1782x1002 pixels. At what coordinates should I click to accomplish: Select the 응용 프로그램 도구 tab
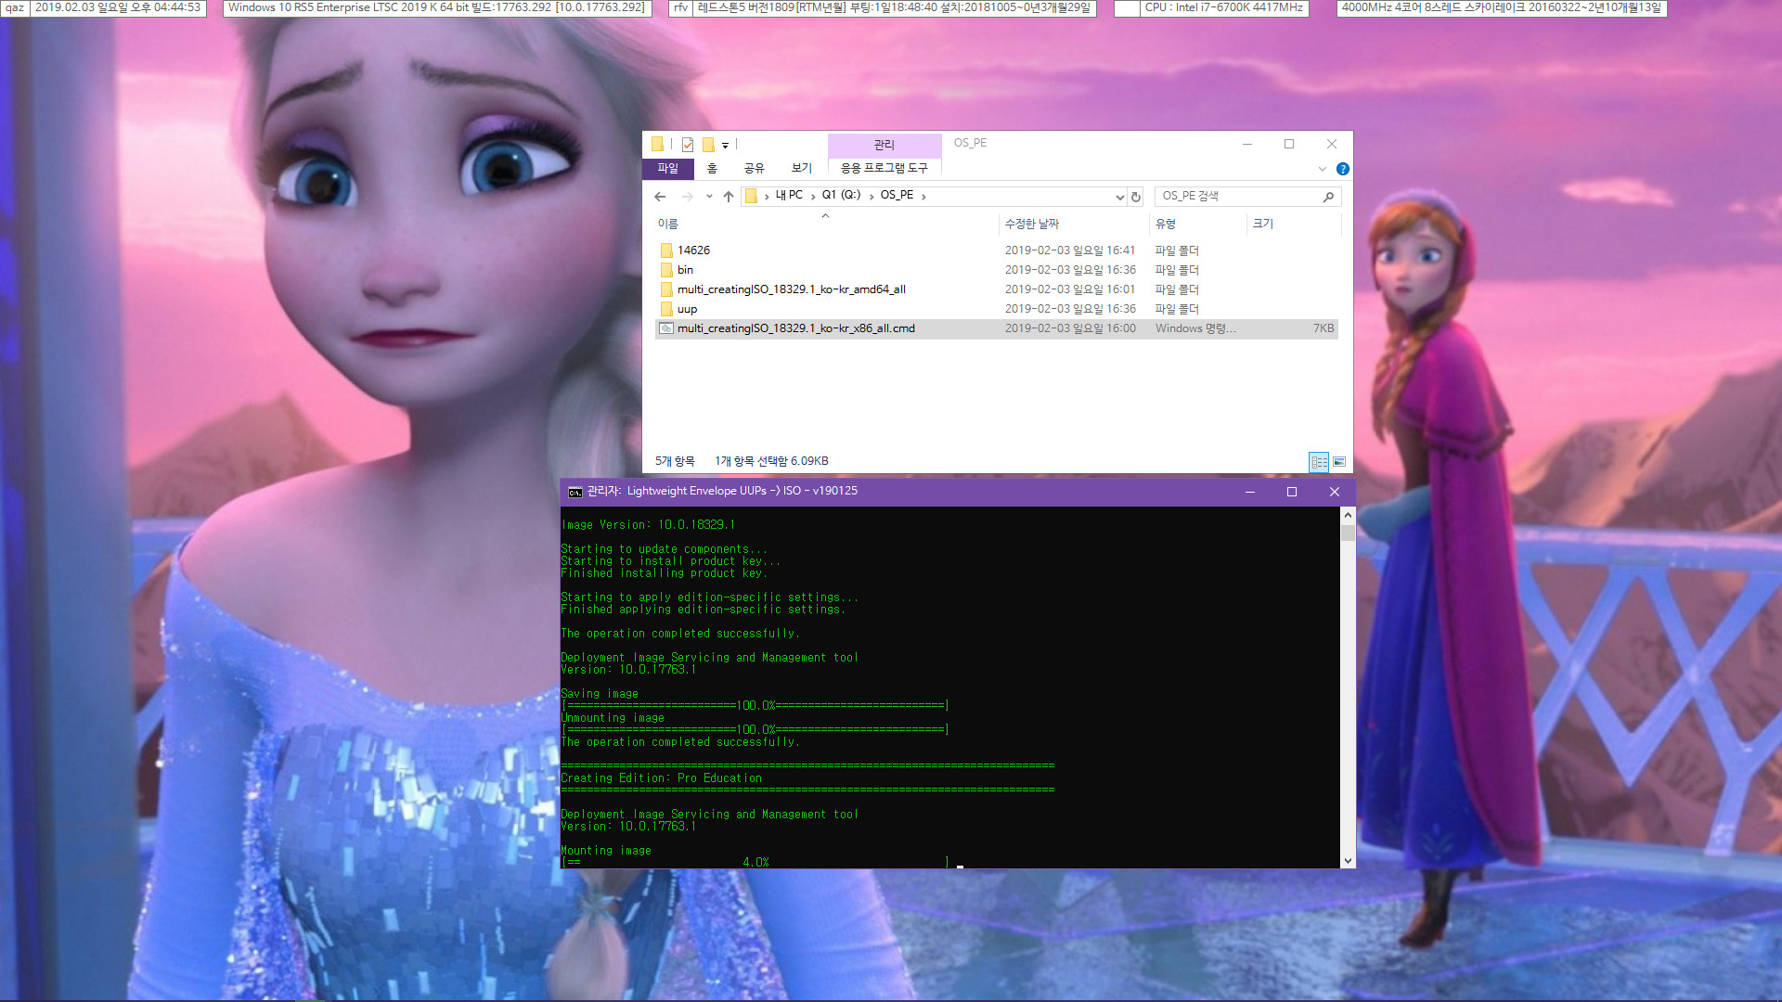coord(885,168)
